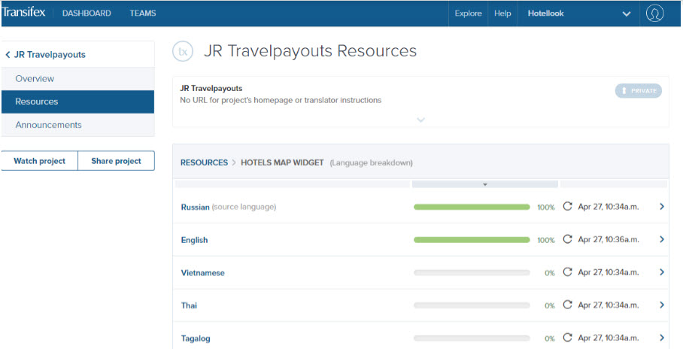This screenshot has width=683, height=349.
Task: Expand the JR Travelpayouts project details chevron
Action: pyautogui.click(x=420, y=120)
